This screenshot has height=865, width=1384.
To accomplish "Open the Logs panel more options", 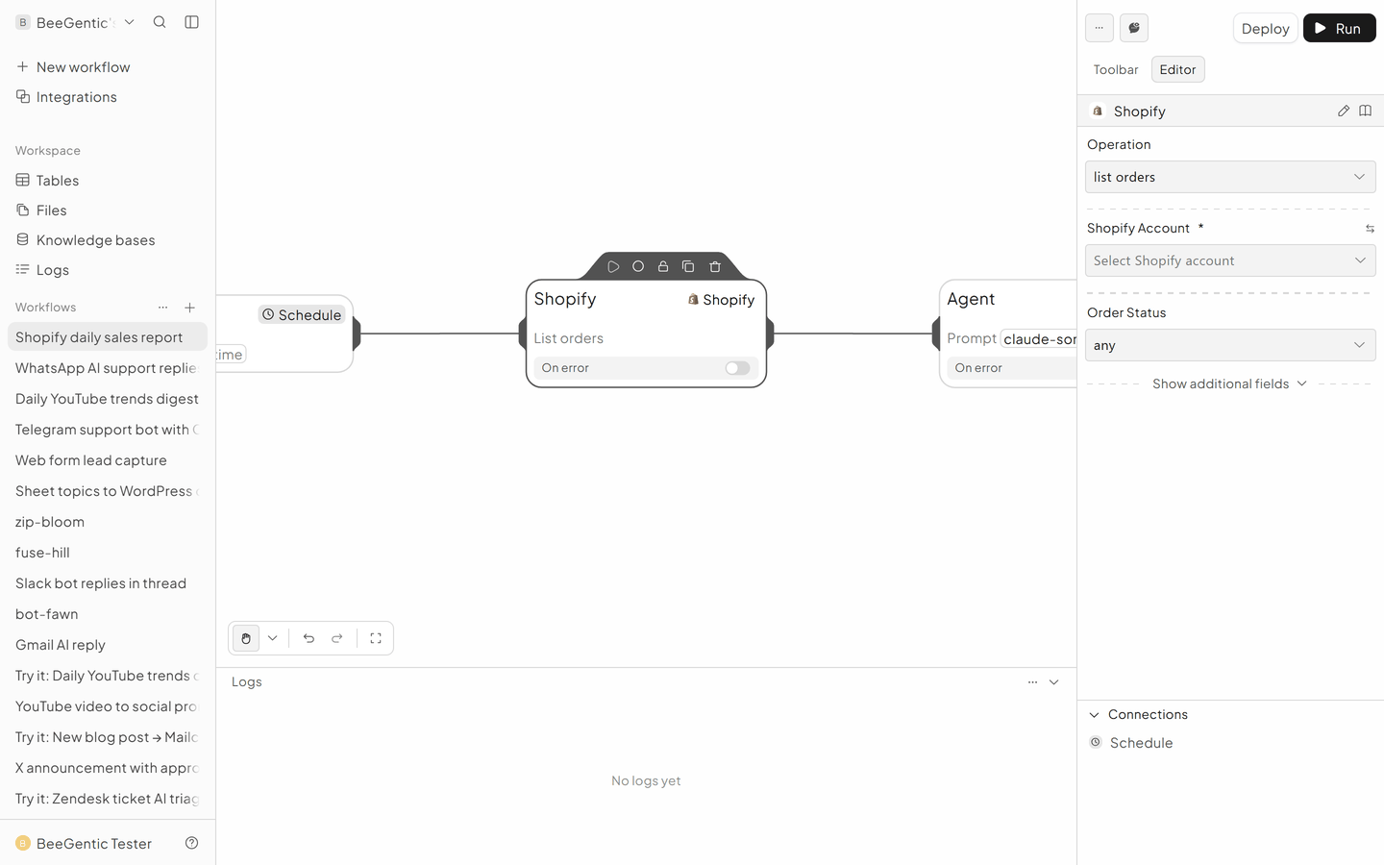I will pos(1032,682).
